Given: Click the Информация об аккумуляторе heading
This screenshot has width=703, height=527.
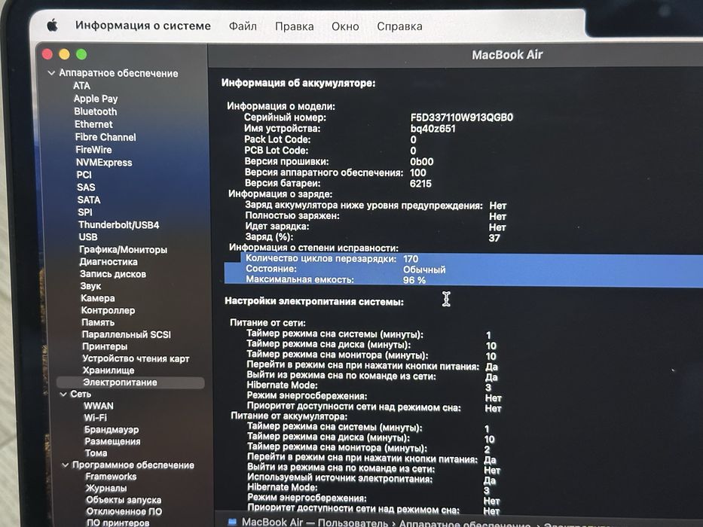Looking at the screenshot, I should (298, 83).
